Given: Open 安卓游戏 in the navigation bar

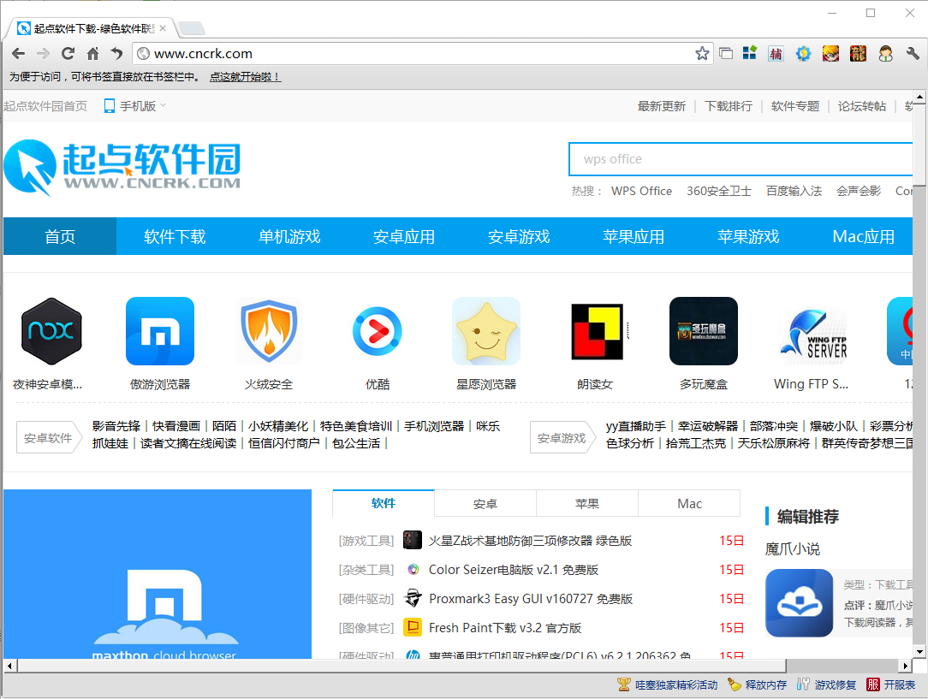Looking at the screenshot, I should pos(519,236).
